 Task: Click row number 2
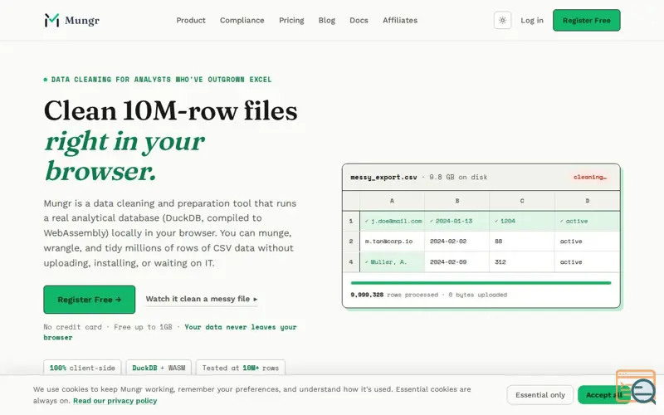click(x=351, y=242)
